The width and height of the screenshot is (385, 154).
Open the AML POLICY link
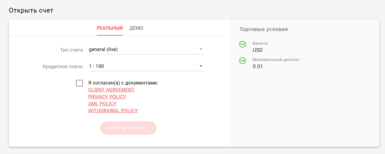(x=102, y=104)
